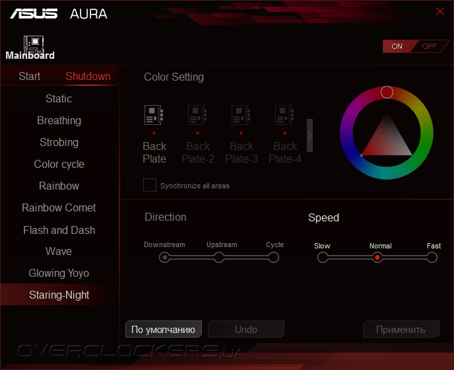This screenshot has width=454, height=370.
Task: Show more areas with the arrow
Action: coord(309,135)
